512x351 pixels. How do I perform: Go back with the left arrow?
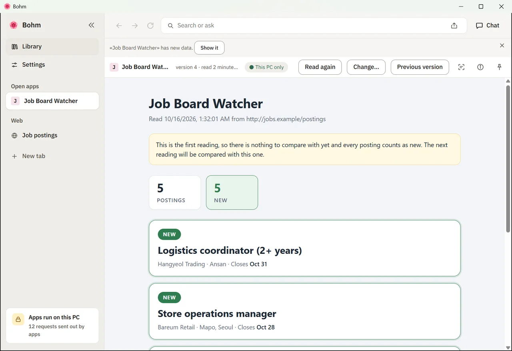click(119, 26)
